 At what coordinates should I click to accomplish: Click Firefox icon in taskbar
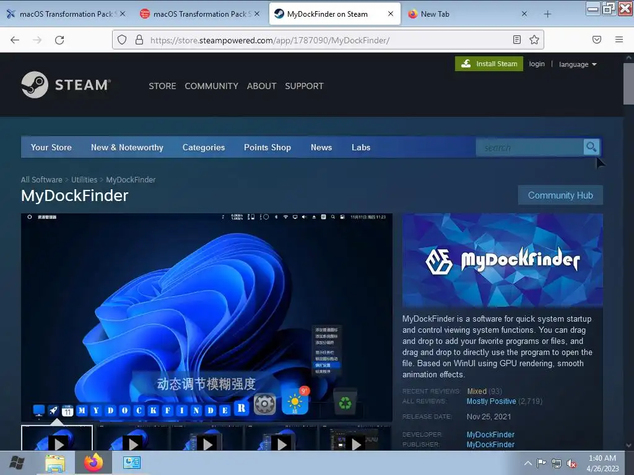click(93, 463)
